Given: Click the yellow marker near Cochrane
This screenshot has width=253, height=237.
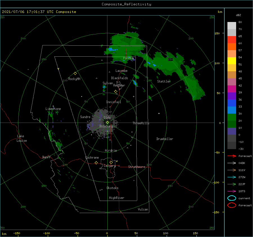Looking at the screenshot, I should (x=96, y=163).
